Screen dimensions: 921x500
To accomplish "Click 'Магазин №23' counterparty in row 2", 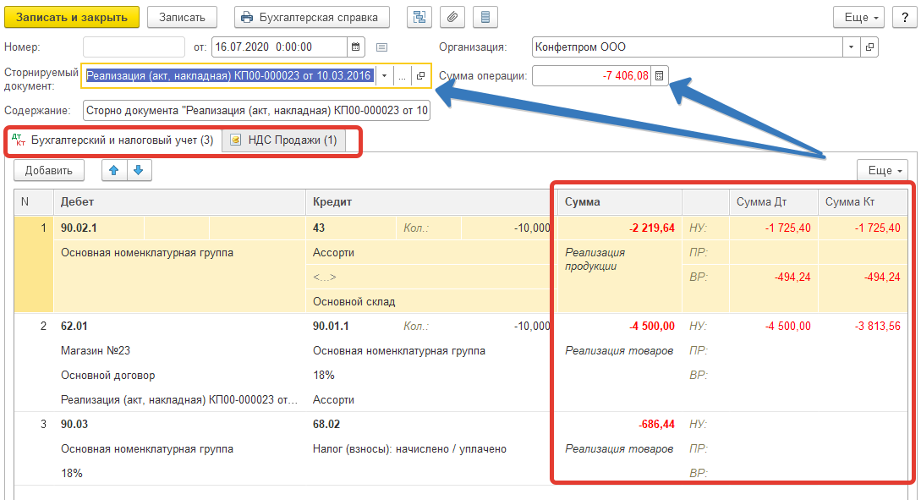I will [x=96, y=351].
